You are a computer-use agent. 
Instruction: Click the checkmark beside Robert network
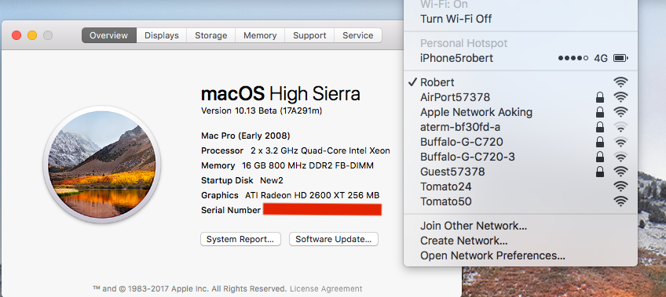412,82
